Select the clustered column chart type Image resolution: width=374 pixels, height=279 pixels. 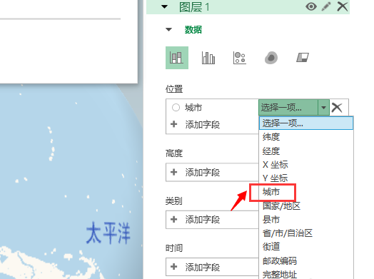coord(208,58)
